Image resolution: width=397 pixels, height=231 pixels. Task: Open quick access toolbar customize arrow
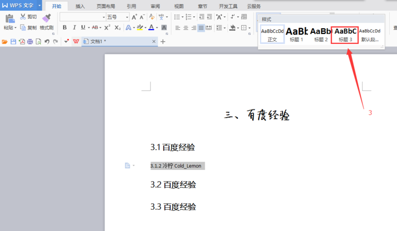coord(66,41)
